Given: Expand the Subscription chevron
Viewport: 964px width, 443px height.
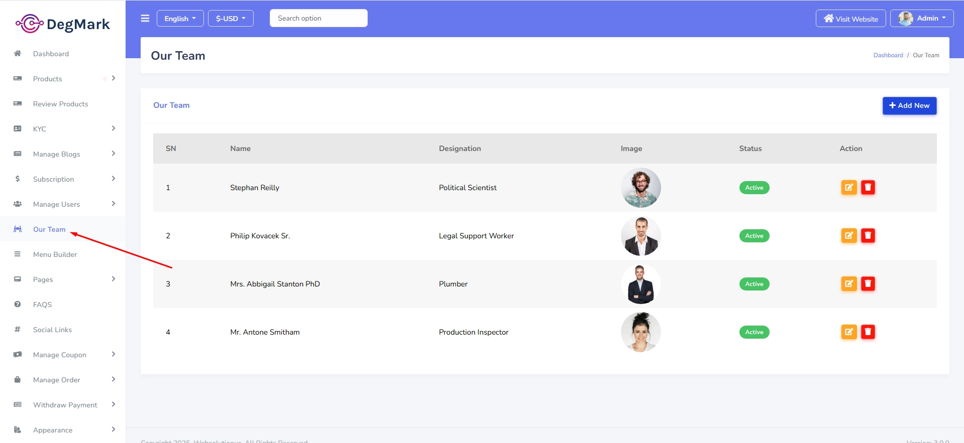Looking at the screenshot, I should tap(114, 179).
